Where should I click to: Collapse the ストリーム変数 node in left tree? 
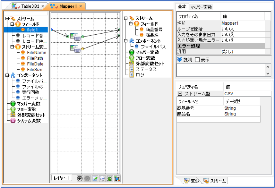pos(12,47)
